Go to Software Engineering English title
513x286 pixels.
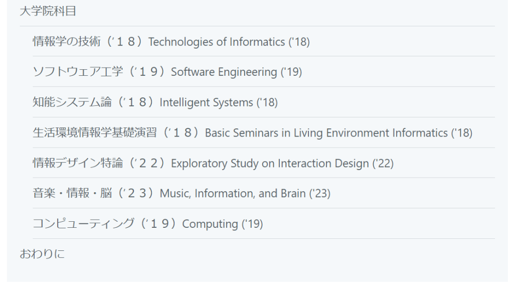click(x=224, y=72)
